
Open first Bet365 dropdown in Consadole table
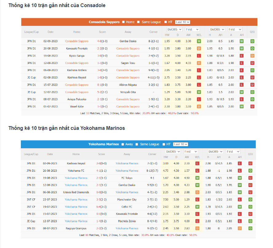pyautogui.click(x=174, y=30)
